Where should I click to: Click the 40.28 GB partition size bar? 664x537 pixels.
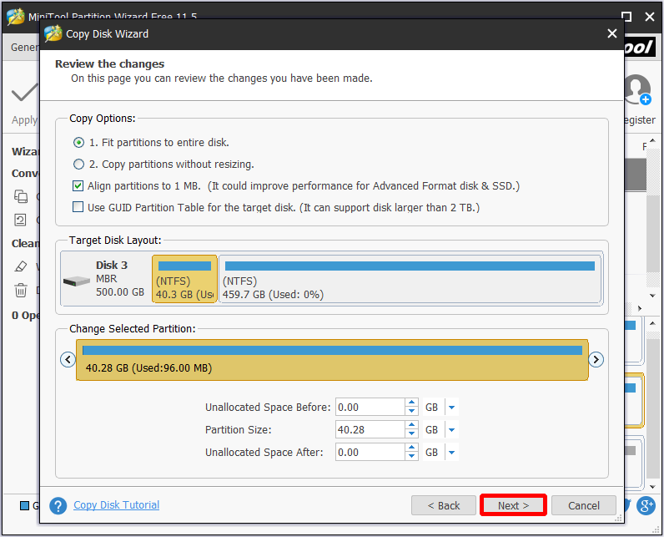point(332,359)
